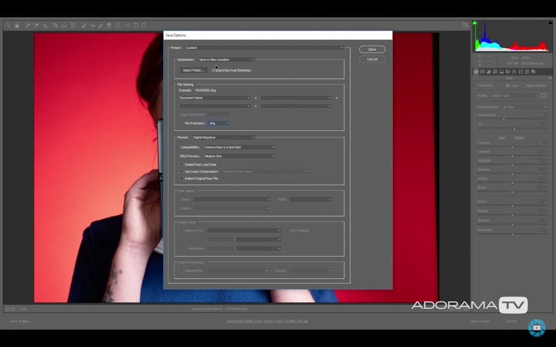The width and height of the screenshot is (556, 347).
Task: Enable Embed Fast Load Data checkbox
Action: [x=182, y=164]
